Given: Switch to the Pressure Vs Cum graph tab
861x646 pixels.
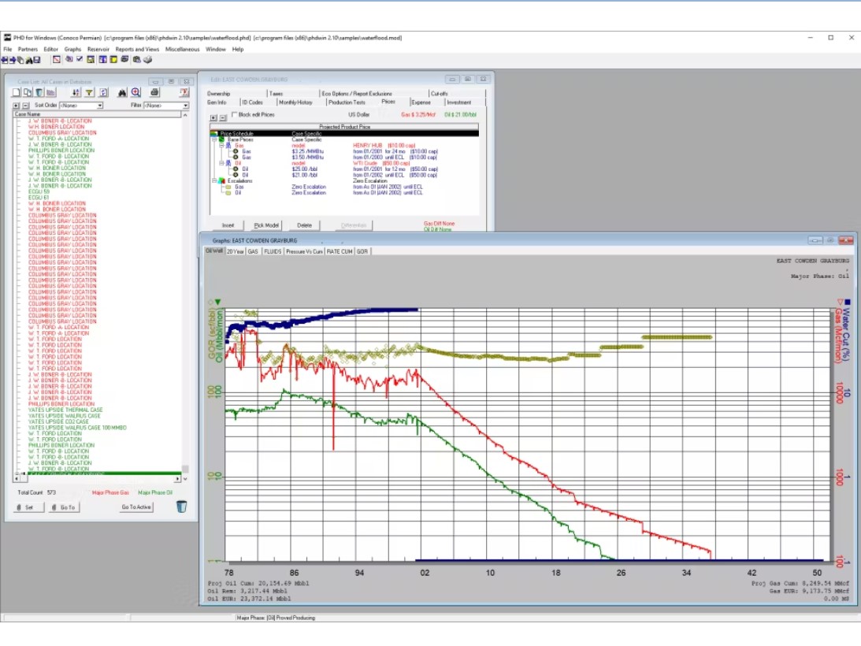Looking at the screenshot, I should pos(304,252).
